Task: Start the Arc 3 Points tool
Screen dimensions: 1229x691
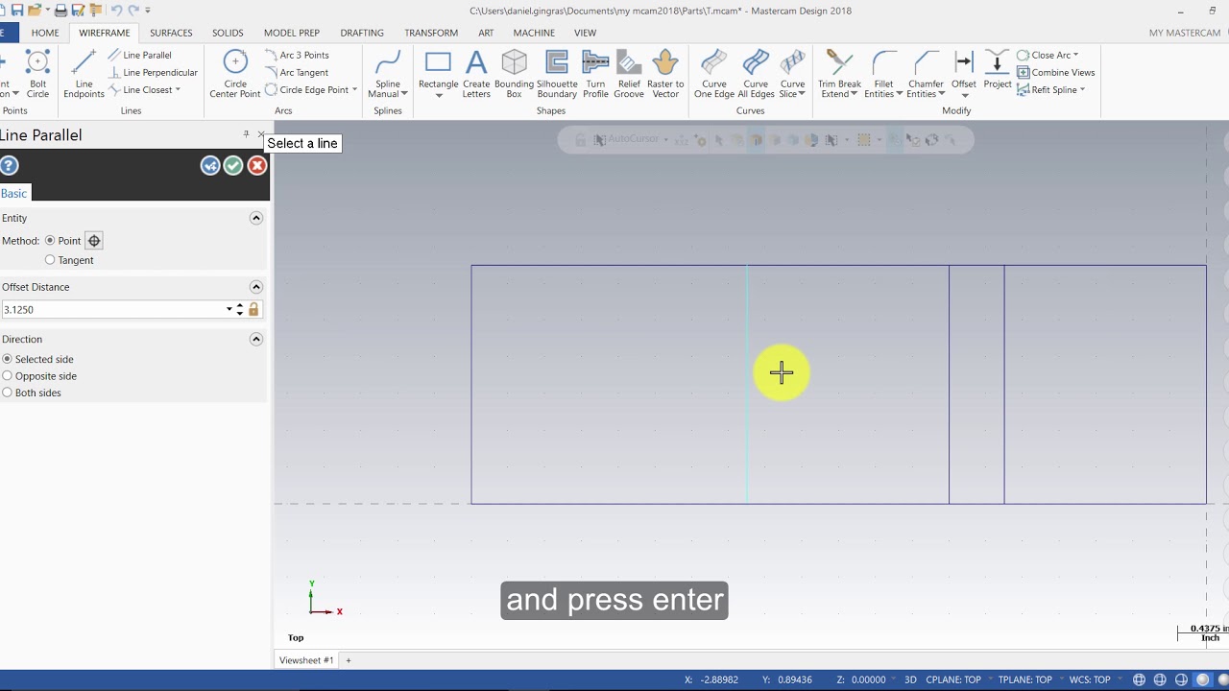Action: click(x=297, y=55)
